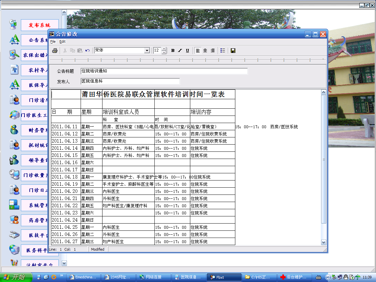Screen dimensions: 376x282
Task: Open the 宋体 font dropdown
Action: 147,51
